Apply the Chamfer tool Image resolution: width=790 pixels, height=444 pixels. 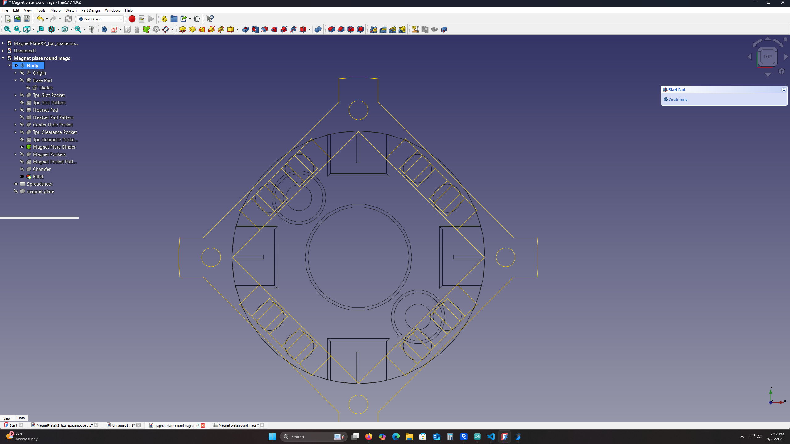pos(341,29)
